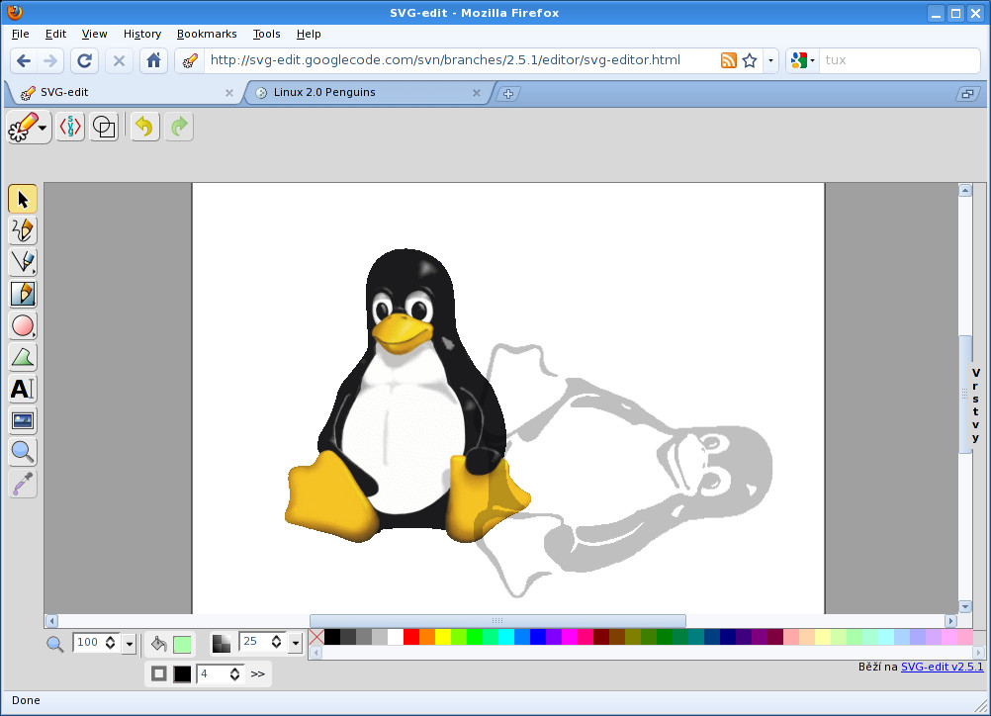Image resolution: width=991 pixels, height=716 pixels.
Task: Select the Ellipse/Circle tool
Action: pyautogui.click(x=23, y=325)
